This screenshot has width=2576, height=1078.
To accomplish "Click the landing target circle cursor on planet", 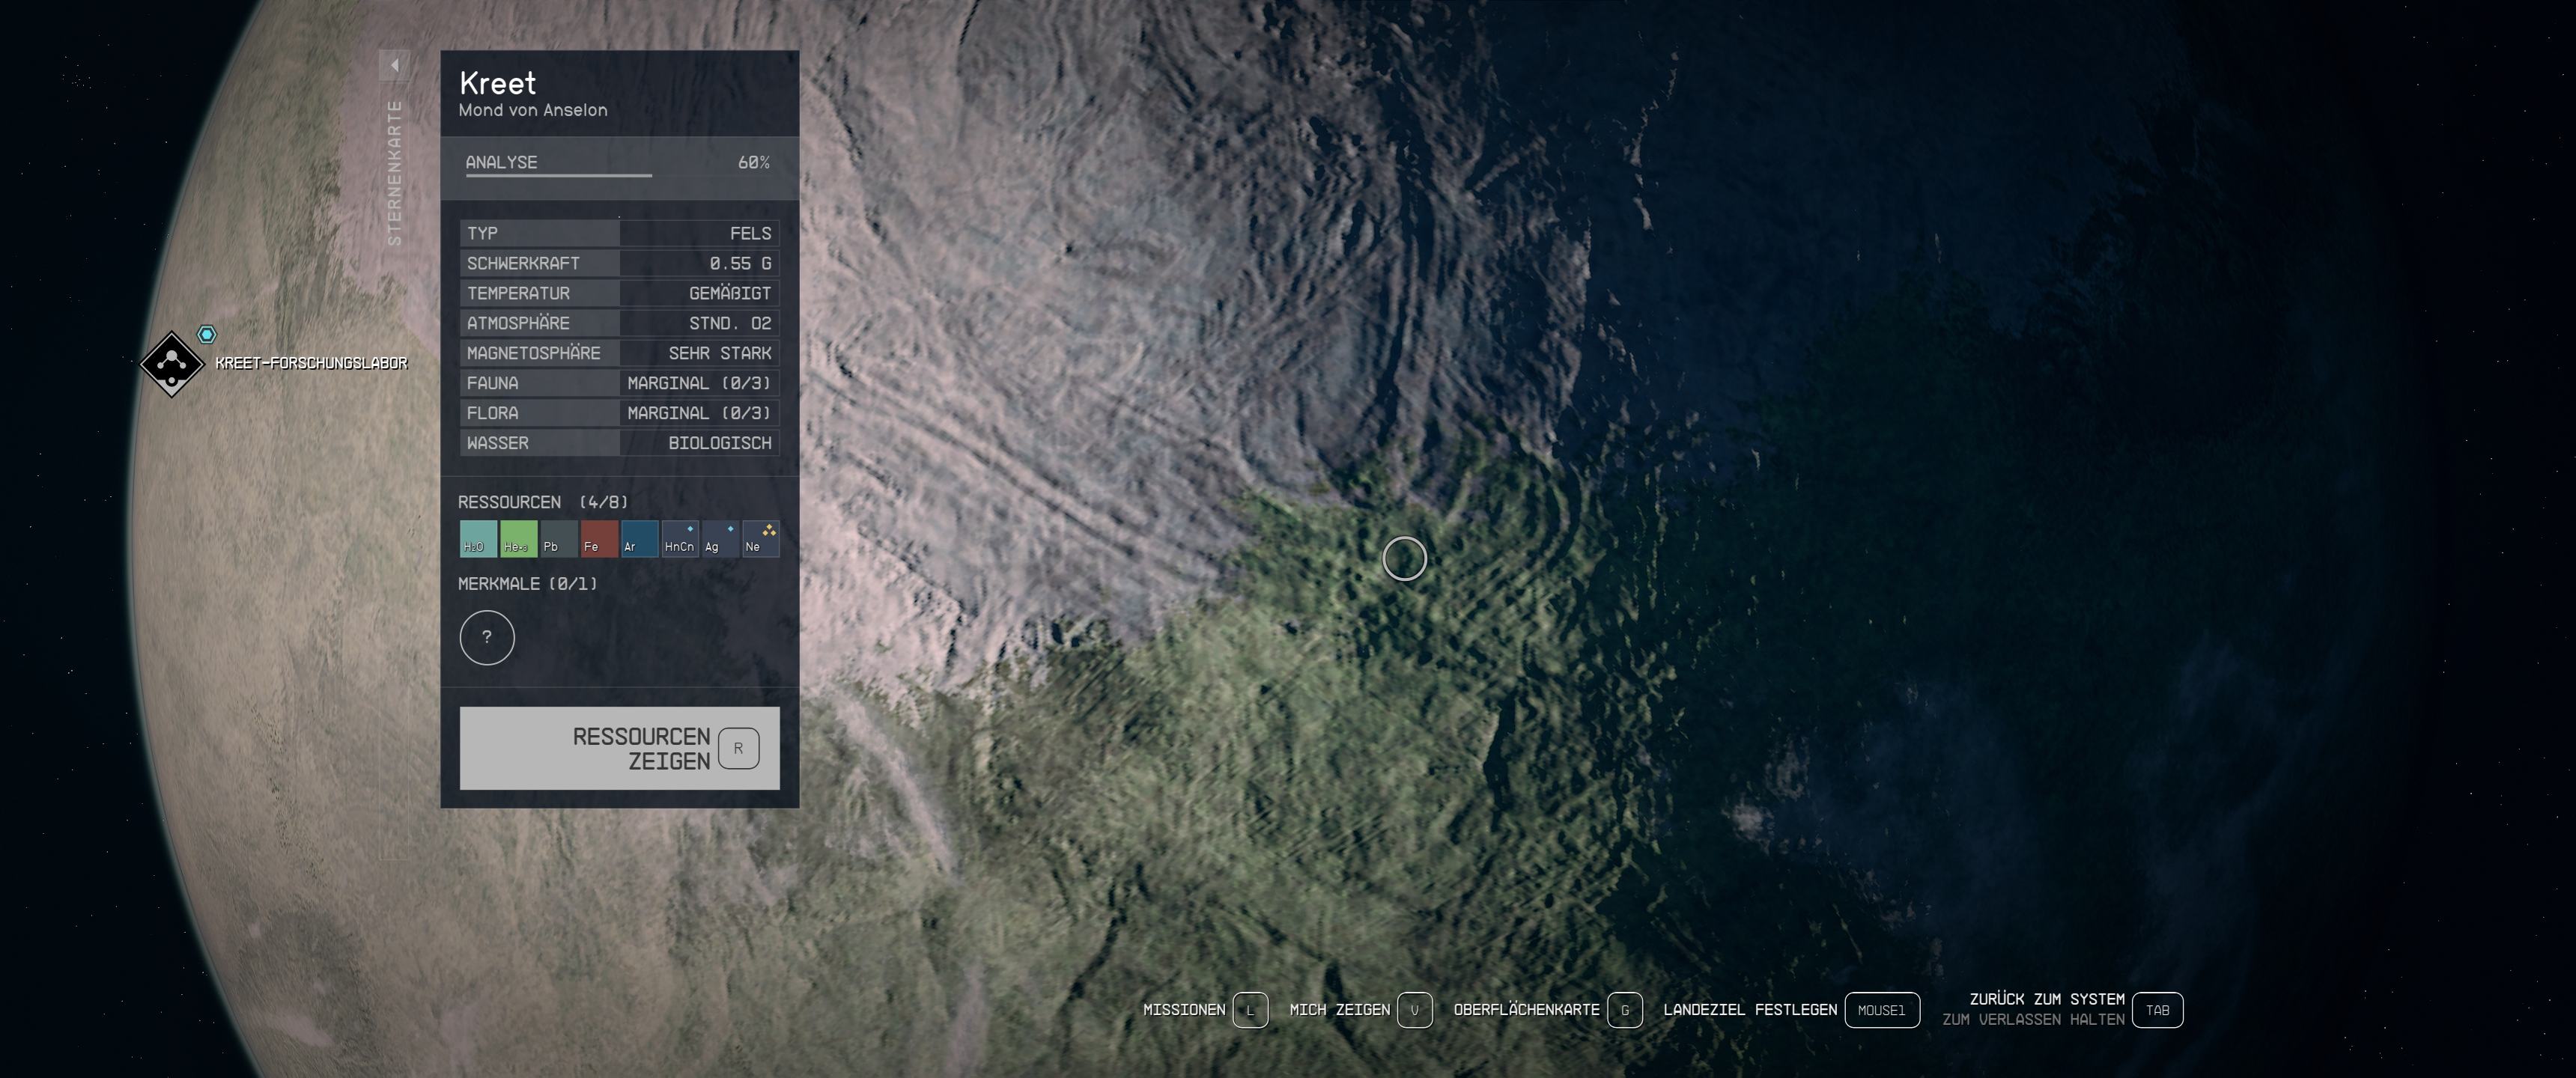I will (x=1404, y=558).
